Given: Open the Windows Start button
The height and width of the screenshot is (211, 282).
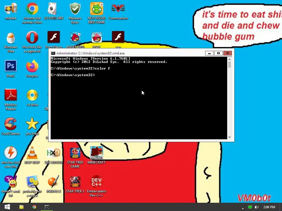Looking at the screenshot, I should pos(7,207).
